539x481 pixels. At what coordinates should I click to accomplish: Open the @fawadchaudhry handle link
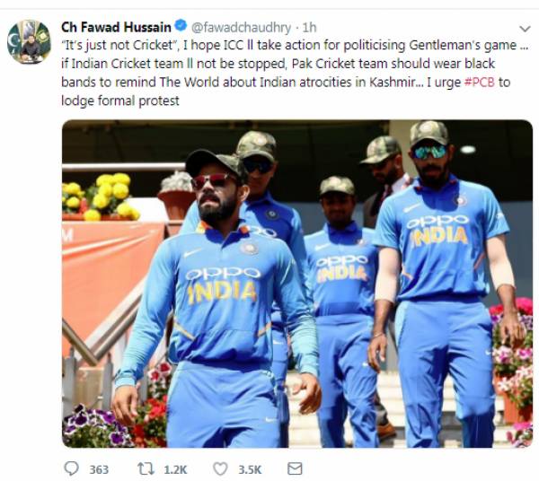[242, 28]
